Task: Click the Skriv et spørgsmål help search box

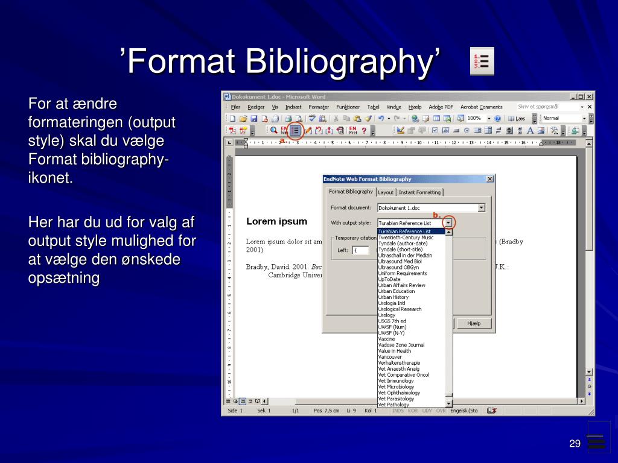Action: (x=547, y=107)
